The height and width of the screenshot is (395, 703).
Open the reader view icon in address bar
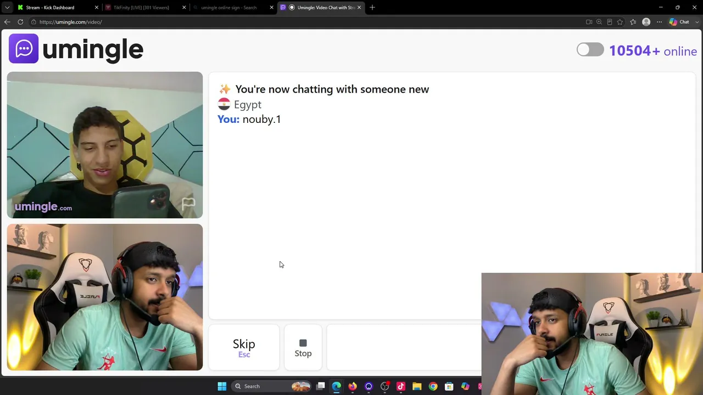click(x=610, y=22)
